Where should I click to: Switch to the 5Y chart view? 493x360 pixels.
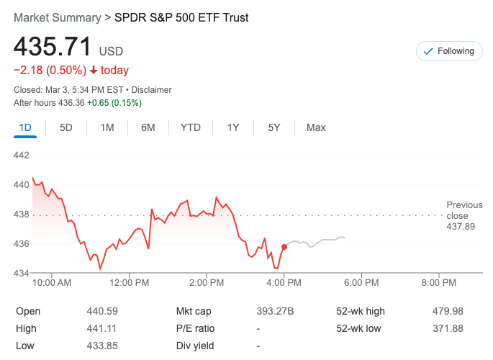(x=274, y=127)
